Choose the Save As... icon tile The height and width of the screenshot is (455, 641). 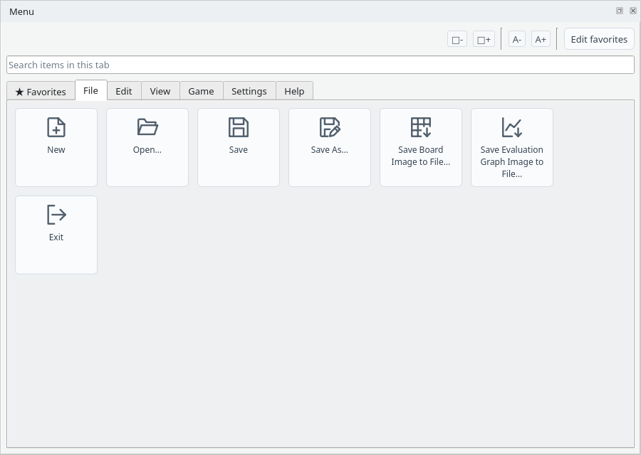[330, 147]
